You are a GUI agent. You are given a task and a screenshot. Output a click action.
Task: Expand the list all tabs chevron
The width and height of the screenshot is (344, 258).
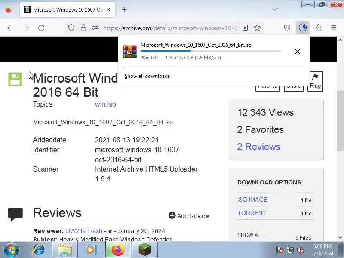click(275, 9)
